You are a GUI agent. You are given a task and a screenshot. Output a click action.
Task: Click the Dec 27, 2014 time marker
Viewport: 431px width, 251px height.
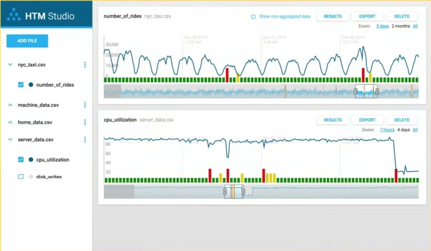tap(274, 39)
